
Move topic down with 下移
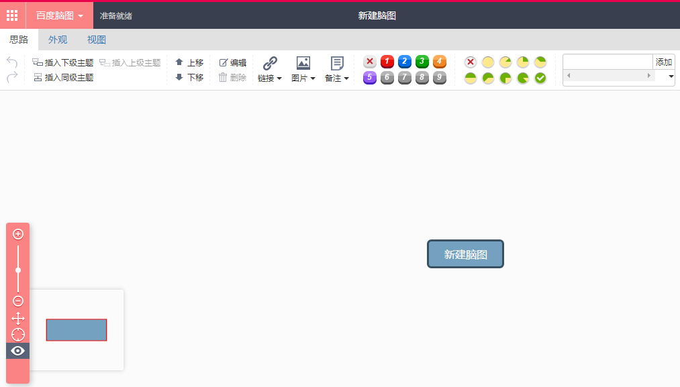(189, 78)
